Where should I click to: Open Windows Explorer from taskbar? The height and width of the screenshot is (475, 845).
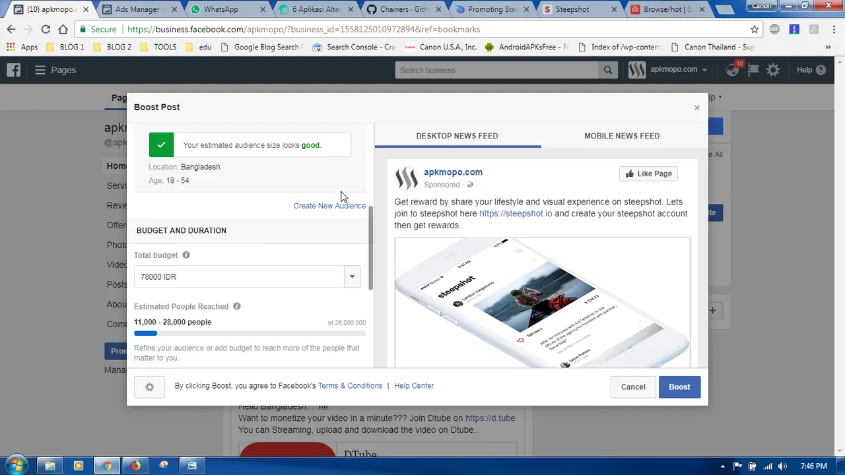[50, 466]
